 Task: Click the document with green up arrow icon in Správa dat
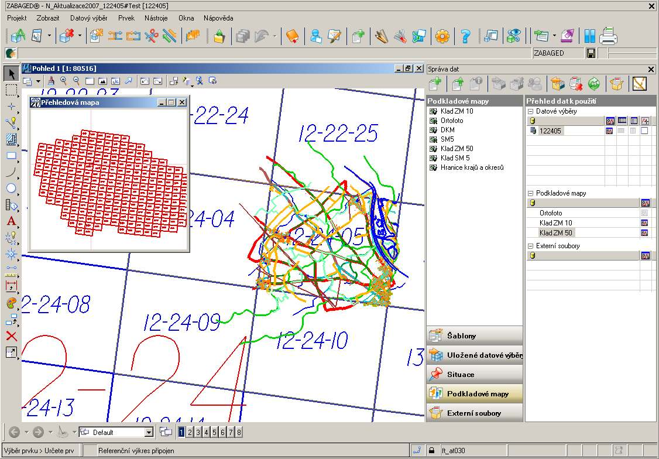[458, 84]
